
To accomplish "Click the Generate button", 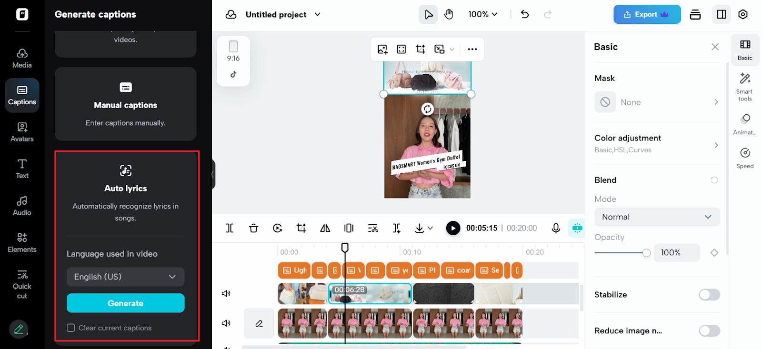I will coord(125,303).
